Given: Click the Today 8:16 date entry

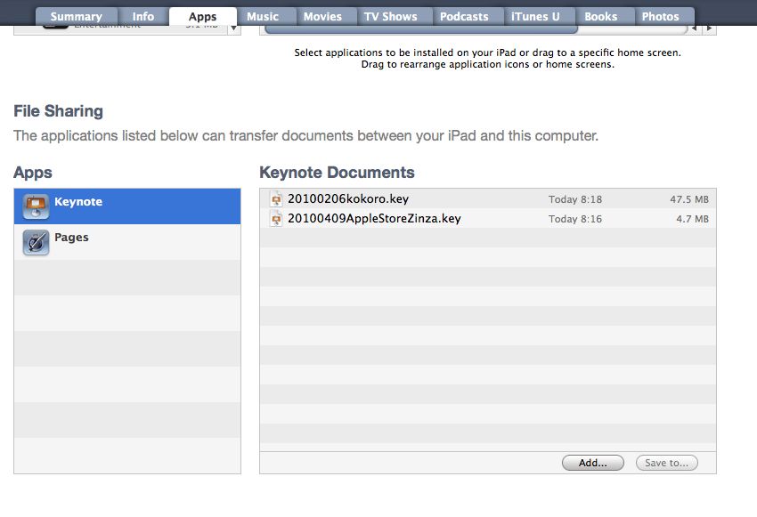Looking at the screenshot, I should (x=575, y=219).
